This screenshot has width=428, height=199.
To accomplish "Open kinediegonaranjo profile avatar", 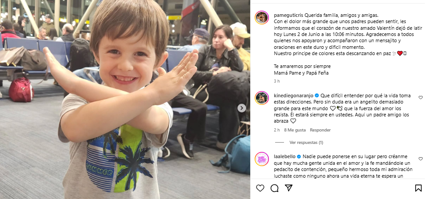I will pos(262,98).
